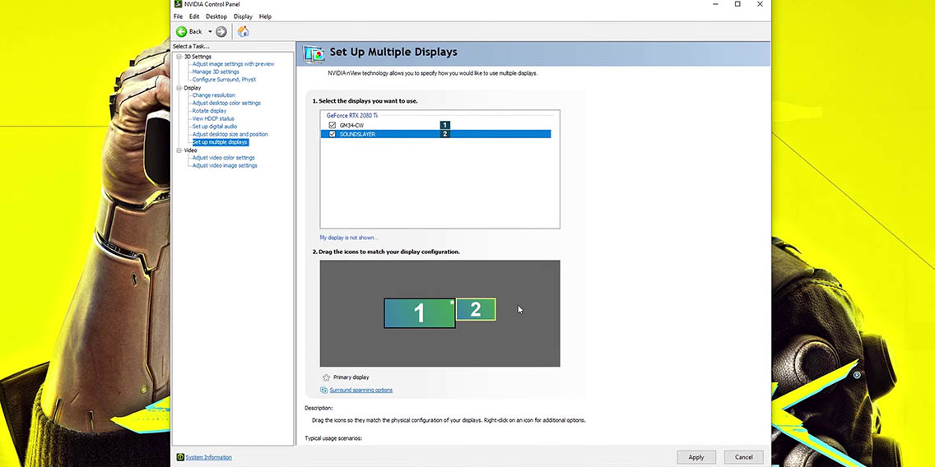Viewport: 935px width, 467px height.
Task: Click the Apply button
Action: (695, 457)
